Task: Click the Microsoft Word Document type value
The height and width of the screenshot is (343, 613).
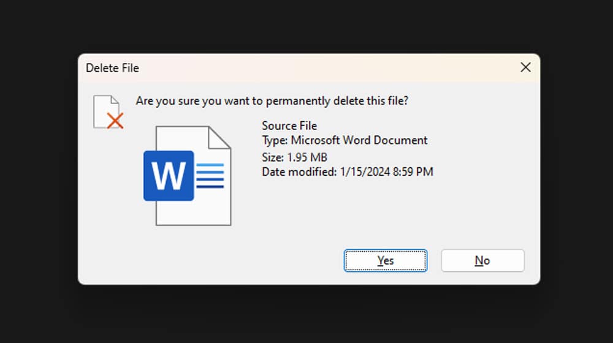Action: (x=359, y=140)
